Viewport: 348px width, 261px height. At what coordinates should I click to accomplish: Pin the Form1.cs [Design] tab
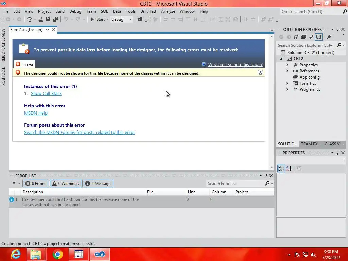[x=47, y=29]
